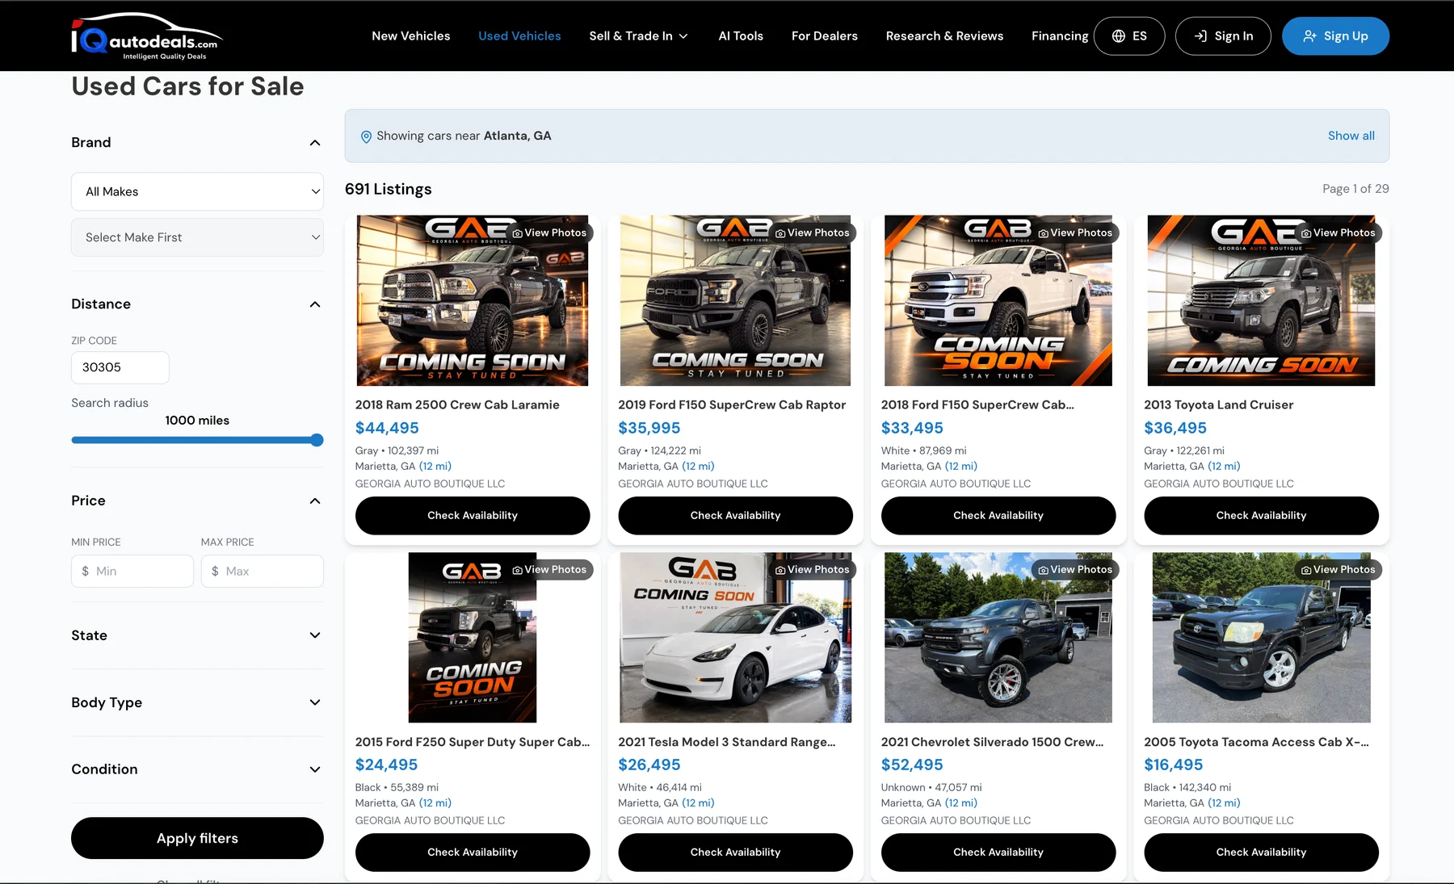Viewport: 1454px width, 884px height.
Task: Click the Min price input field
Action: click(132, 571)
